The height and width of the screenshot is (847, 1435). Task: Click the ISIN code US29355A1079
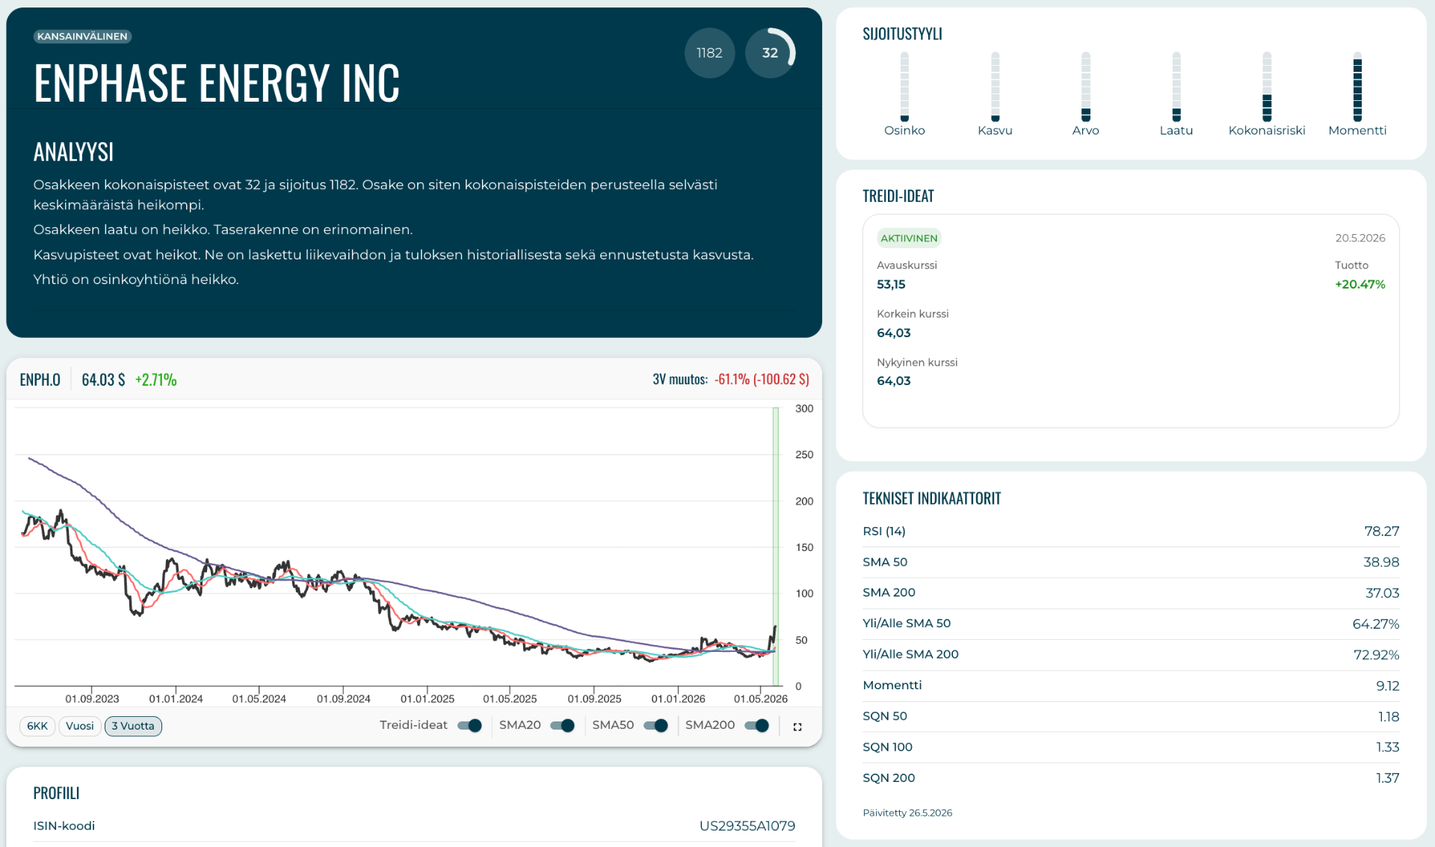pyautogui.click(x=747, y=826)
